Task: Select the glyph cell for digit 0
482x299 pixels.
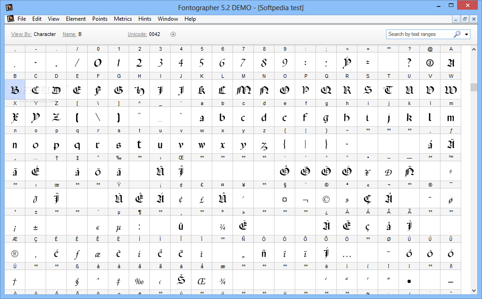Action: point(98,63)
